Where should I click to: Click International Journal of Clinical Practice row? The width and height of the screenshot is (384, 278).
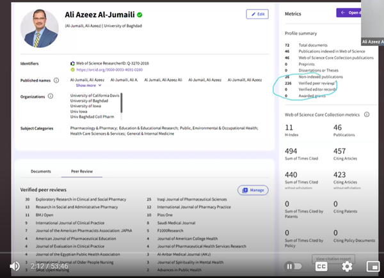click(x=70, y=223)
